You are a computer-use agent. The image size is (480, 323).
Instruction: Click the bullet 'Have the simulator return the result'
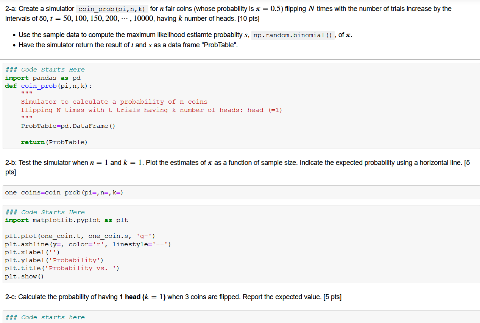click(129, 45)
